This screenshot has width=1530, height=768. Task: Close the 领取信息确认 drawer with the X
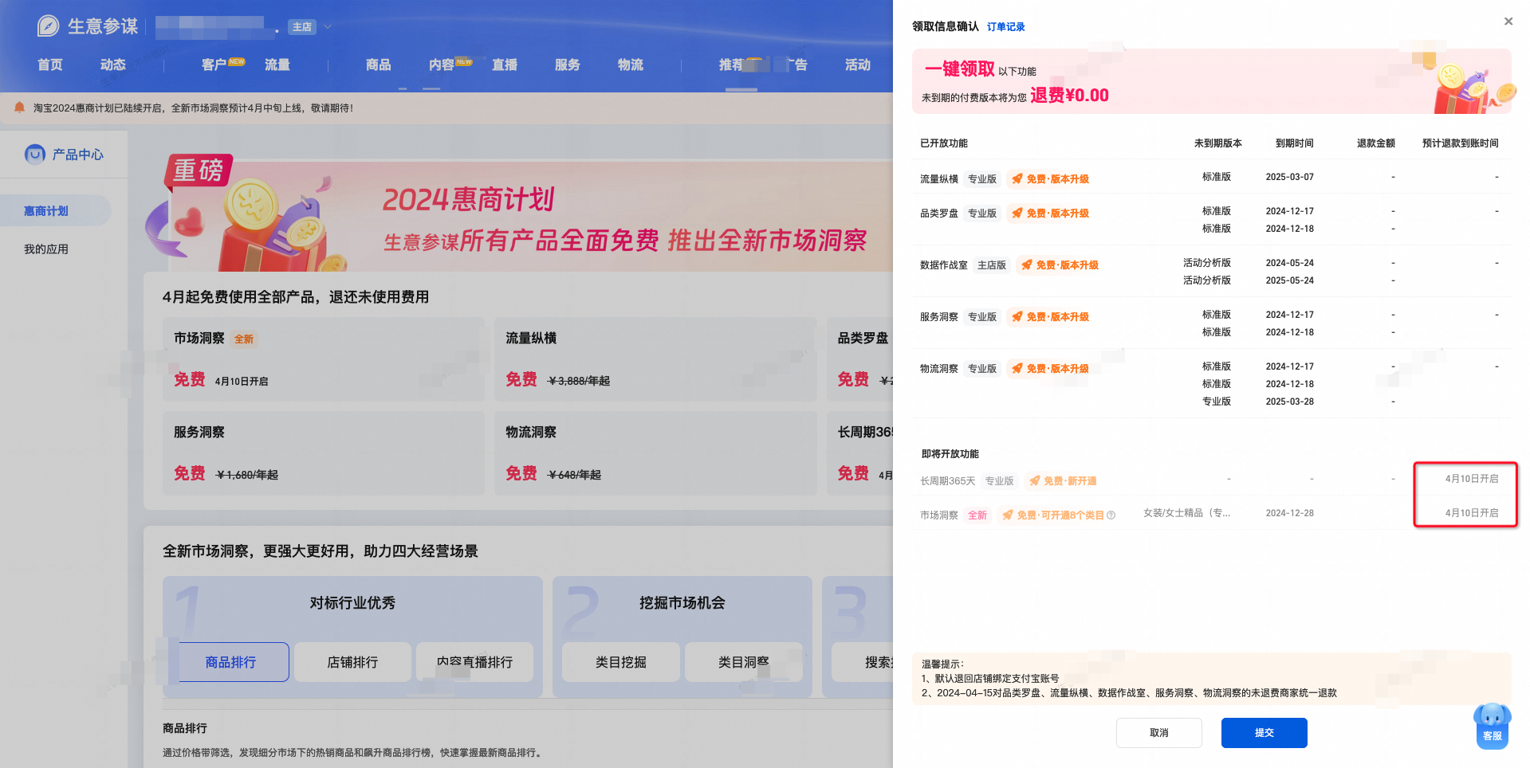1508,22
